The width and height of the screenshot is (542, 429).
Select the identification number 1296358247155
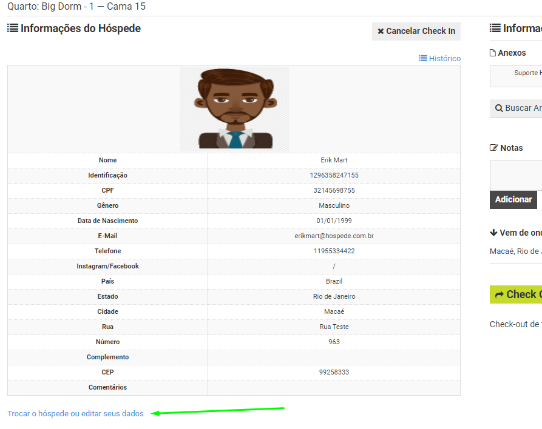click(334, 175)
